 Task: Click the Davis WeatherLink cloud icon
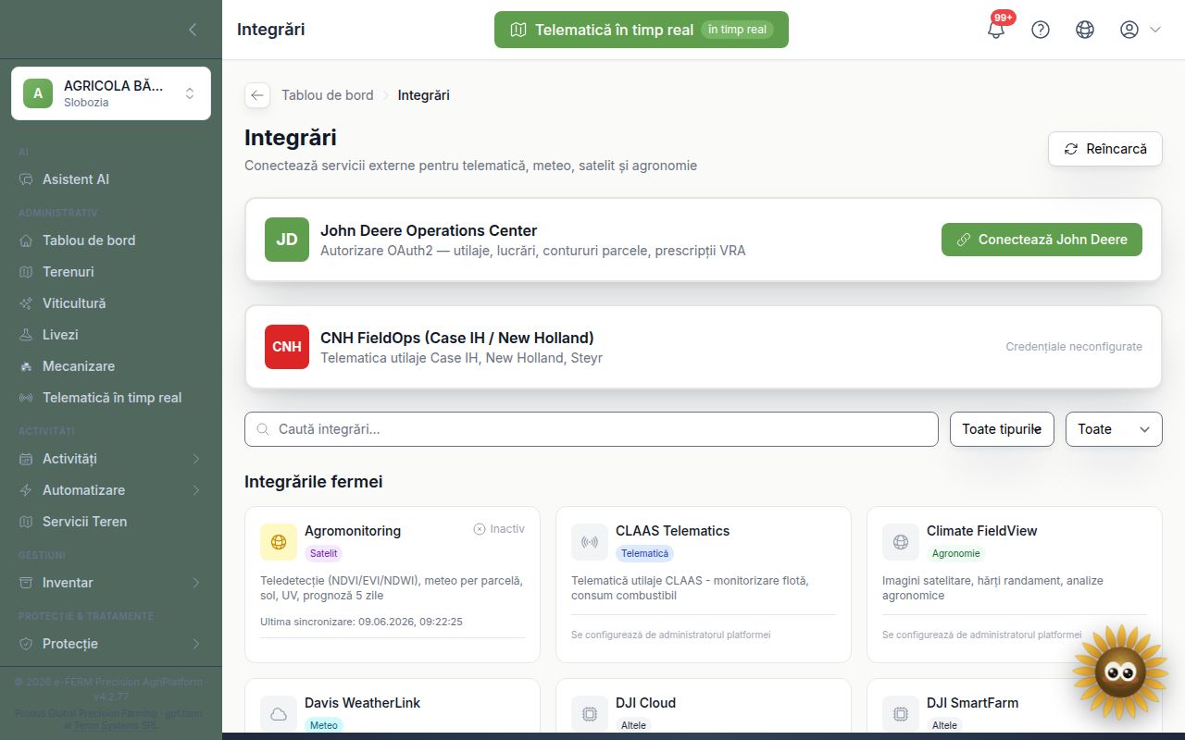tap(279, 714)
